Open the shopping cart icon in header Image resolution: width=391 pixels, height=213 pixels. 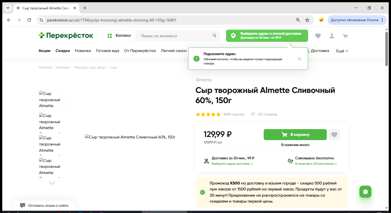pyautogui.click(x=345, y=36)
